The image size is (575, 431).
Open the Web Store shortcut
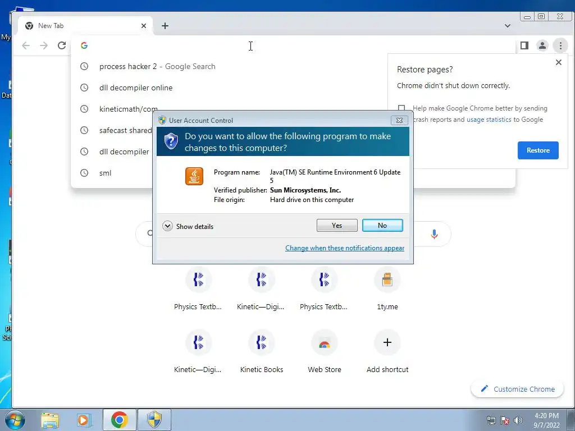pos(325,352)
